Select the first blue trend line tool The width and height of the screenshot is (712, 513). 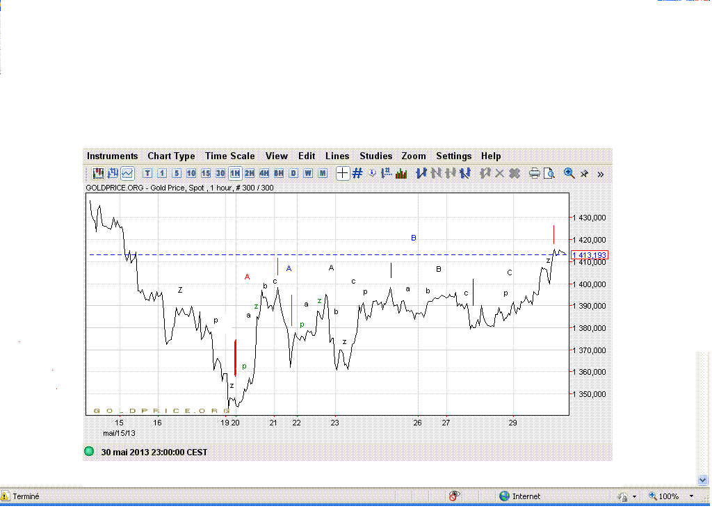(x=421, y=173)
